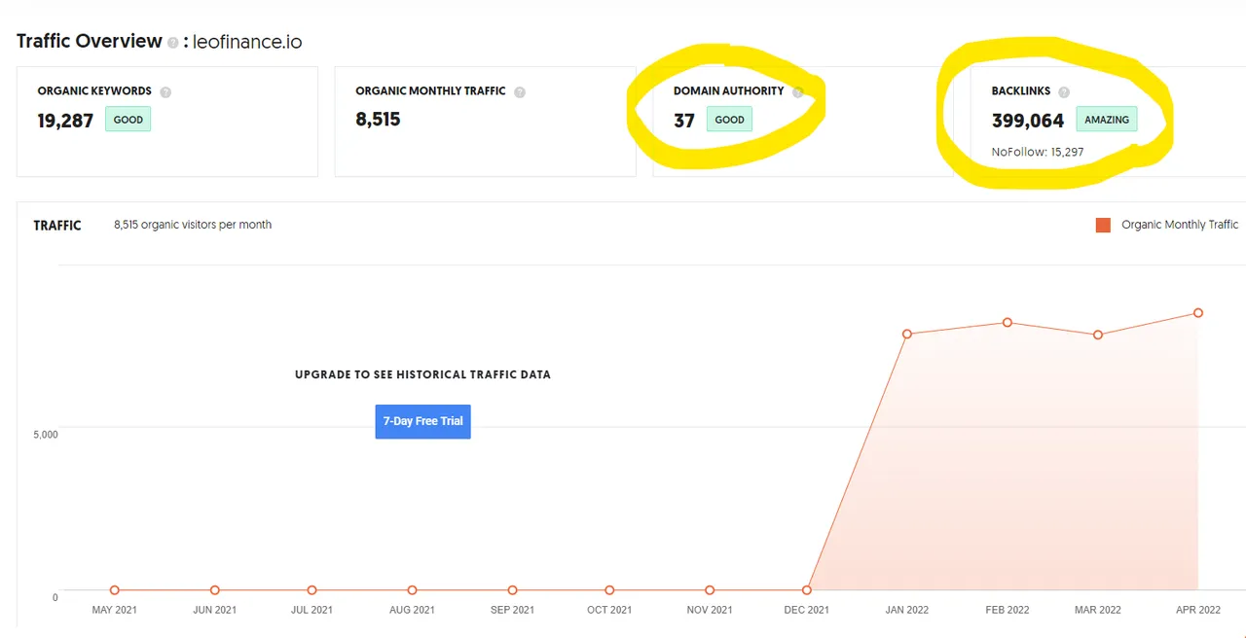Click the GOOD badge beside Domain Authority 37
Screen dimensions: 1246x638
(729, 120)
